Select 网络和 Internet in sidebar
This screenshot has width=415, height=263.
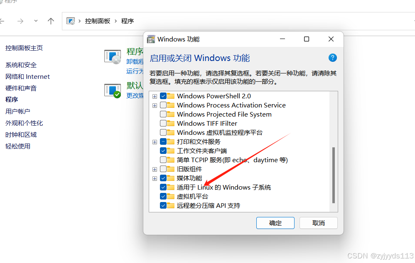pyautogui.click(x=27, y=77)
